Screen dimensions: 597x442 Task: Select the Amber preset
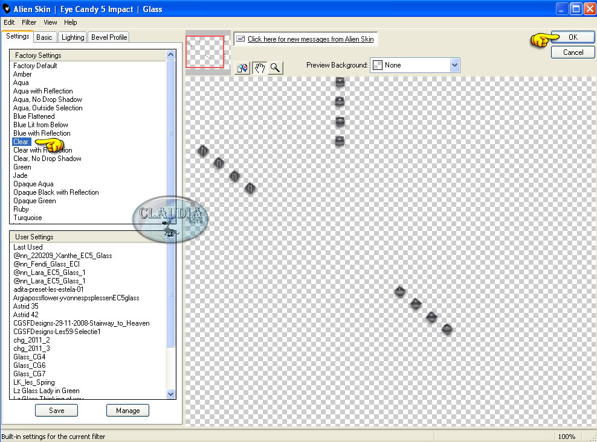(22, 74)
